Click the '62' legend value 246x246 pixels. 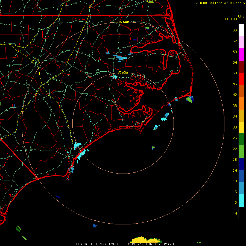point(235,41)
